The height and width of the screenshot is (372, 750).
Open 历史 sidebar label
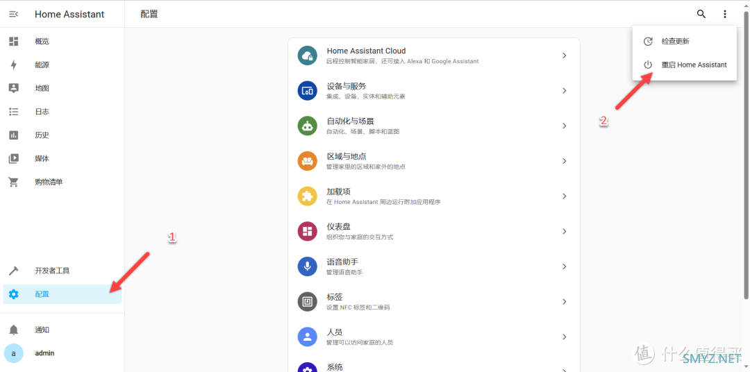pos(42,135)
